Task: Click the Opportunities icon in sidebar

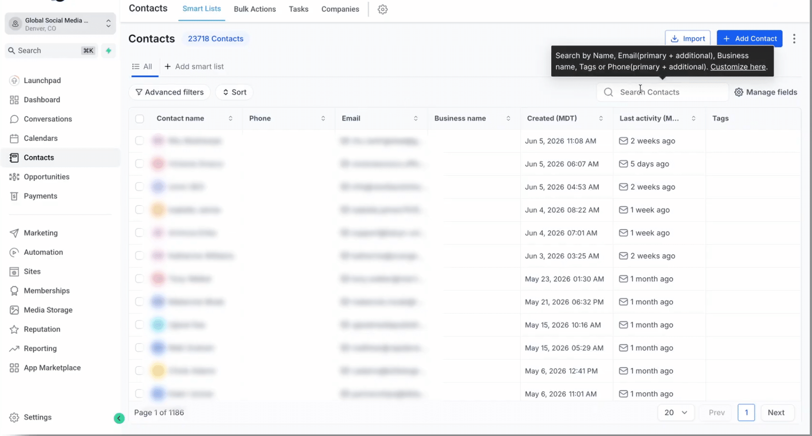Action: [x=14, y=177]
